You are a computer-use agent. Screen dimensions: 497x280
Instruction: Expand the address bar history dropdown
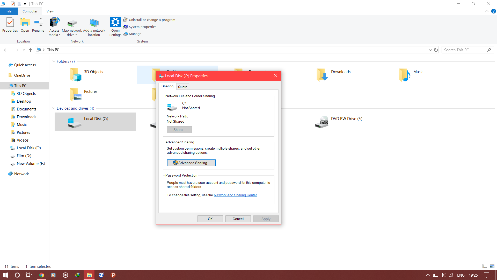click(430, 50)
